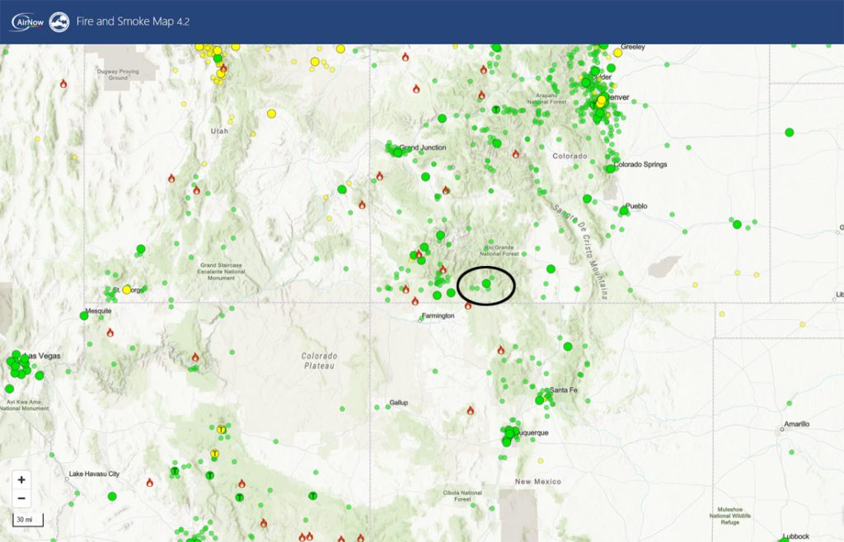The image size is (844, 542).
Task: Select fire icon east of Gallup
Action: coord(471,411)
